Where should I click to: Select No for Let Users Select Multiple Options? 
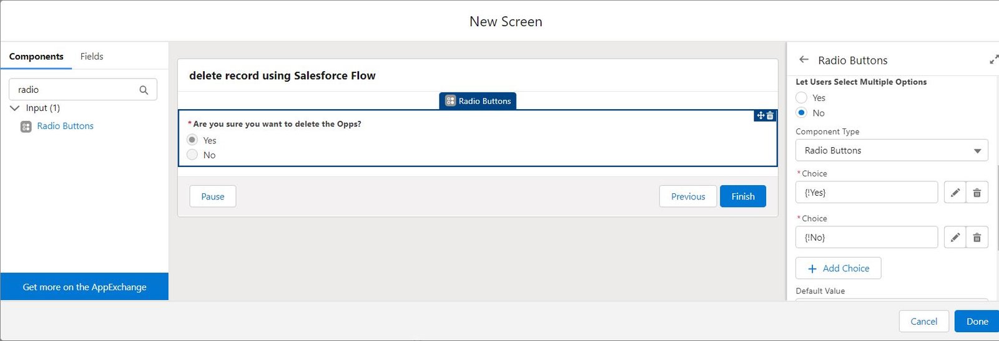pos(802,113)
